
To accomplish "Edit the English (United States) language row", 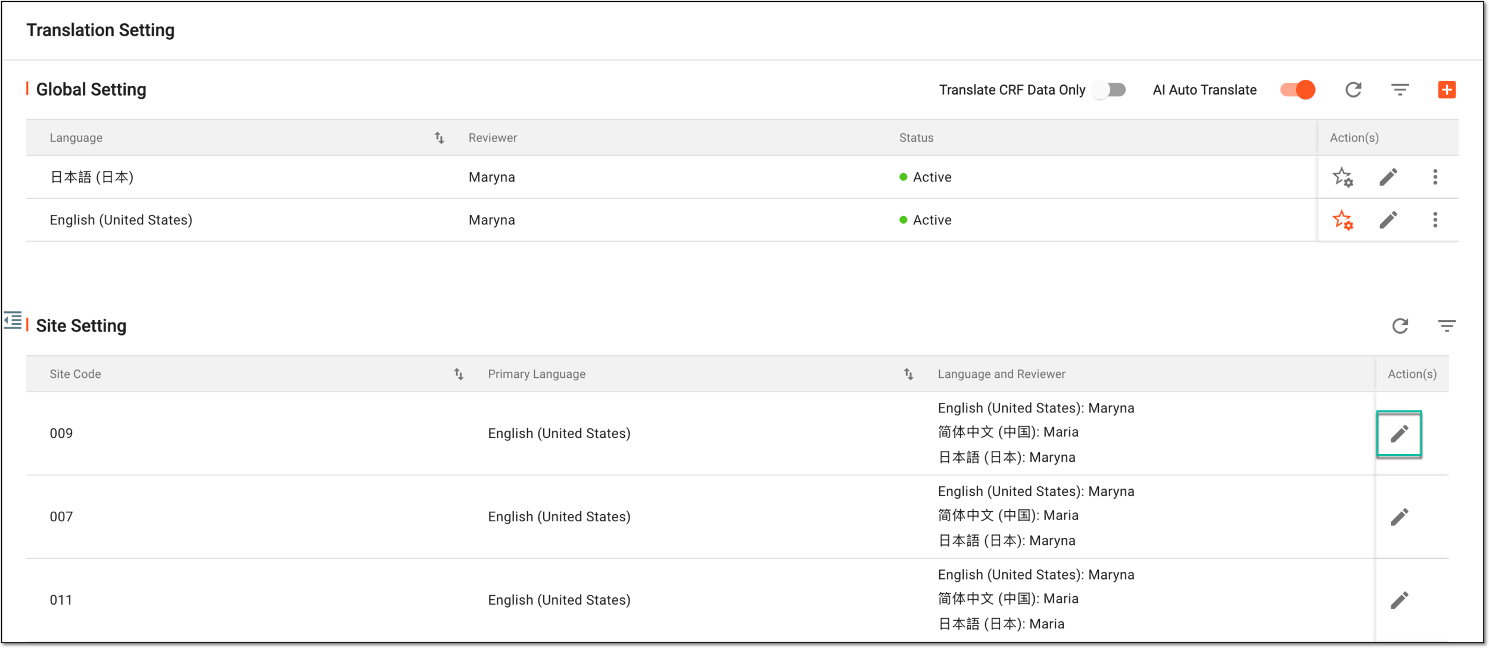I will tap(1388, 220).
